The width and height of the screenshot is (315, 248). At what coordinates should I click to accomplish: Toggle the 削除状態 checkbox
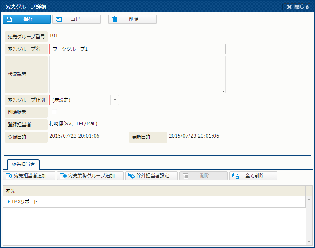(54, 111)
